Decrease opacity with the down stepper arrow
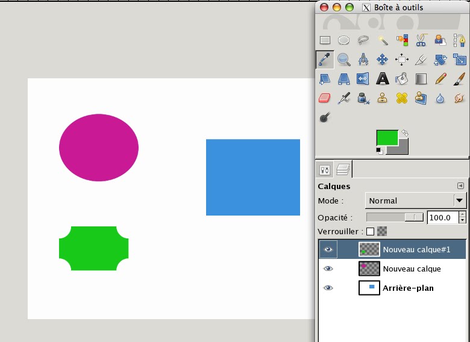This screenshot has width=470, height=342. click(x=463, y=221)
